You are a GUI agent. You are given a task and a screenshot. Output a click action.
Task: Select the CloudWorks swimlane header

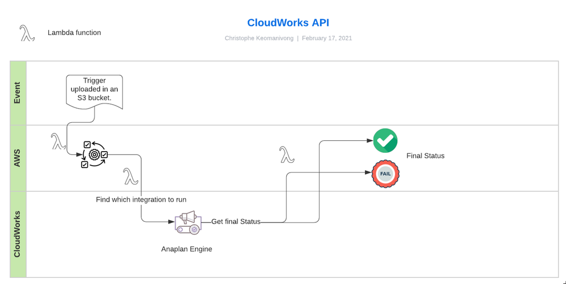pos(18,234)
